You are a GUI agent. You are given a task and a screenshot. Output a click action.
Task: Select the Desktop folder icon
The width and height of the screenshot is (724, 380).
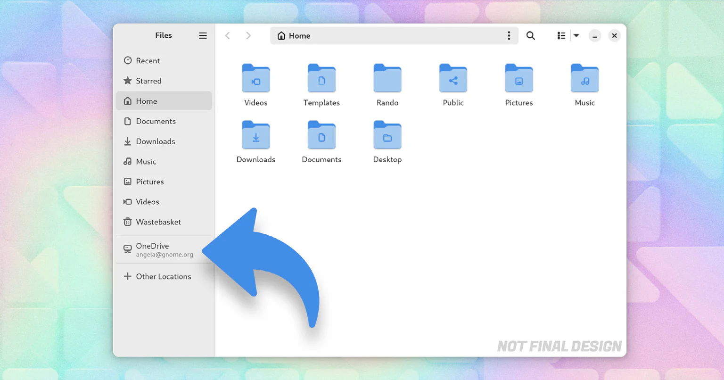[x=387, y=135]
